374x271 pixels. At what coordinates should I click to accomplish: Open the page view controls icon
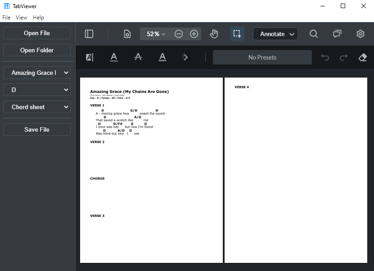click(x=127, y=34)
